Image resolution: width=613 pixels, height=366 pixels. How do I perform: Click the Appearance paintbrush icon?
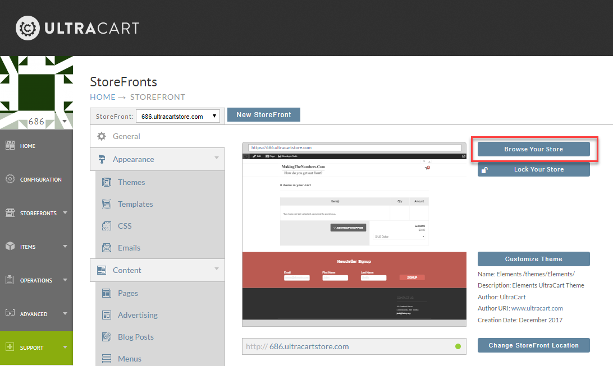tap(102, 159)
